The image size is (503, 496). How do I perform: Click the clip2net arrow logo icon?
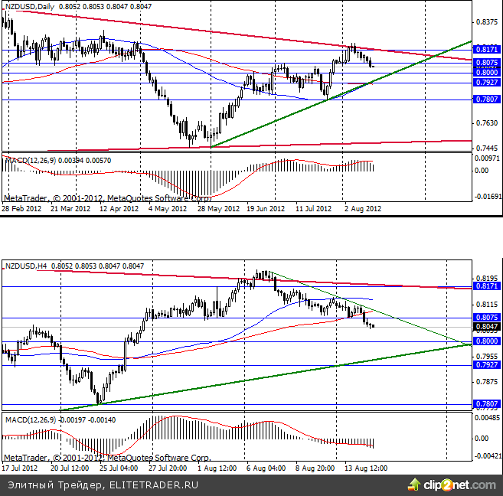pos(415,485)
